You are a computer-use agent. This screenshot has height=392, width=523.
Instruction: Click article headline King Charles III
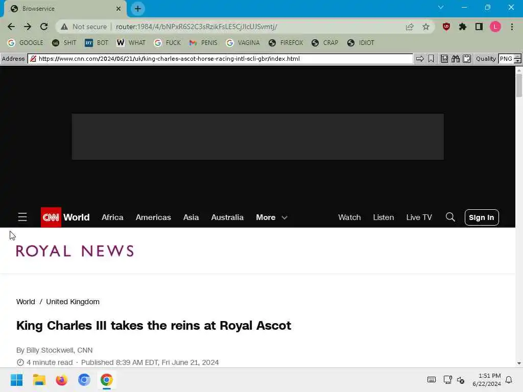[x=153, y=326]
